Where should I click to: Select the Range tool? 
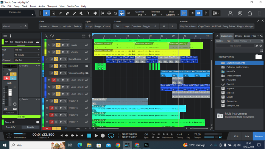point(53,13)
